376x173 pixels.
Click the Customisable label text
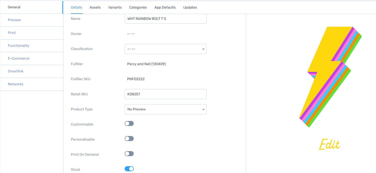click(x=82, y=124)
